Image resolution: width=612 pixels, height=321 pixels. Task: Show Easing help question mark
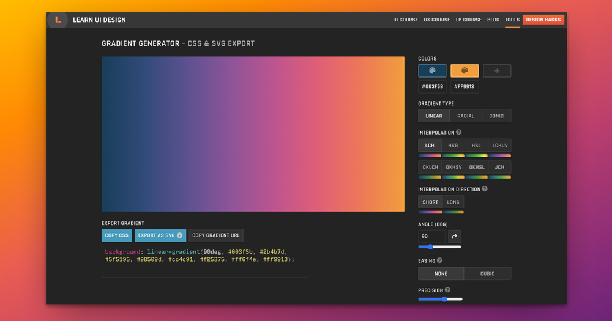pyautogui.click(x=439, y=260)
